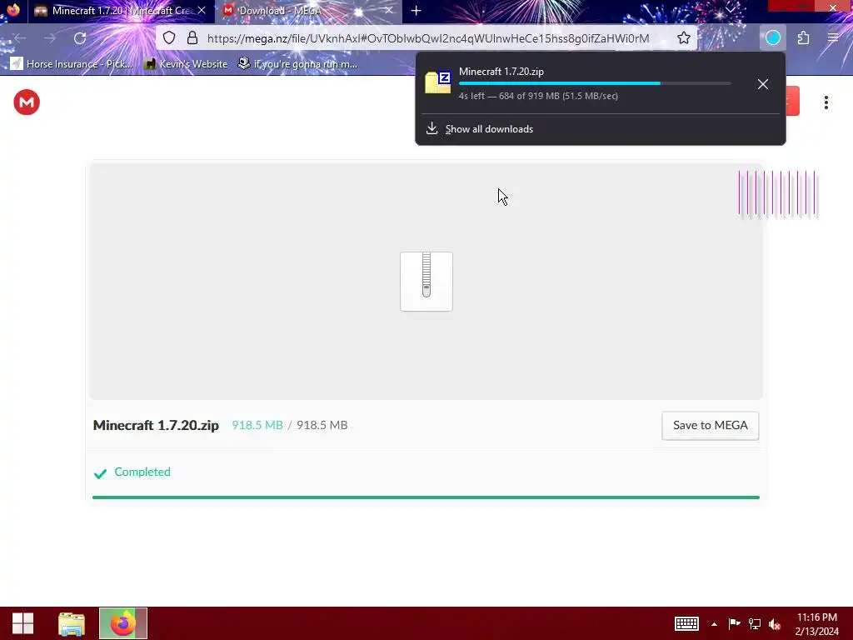Show hidden tray icons arrow
The width and height of the screenshot is (853, 640).
pos(714,624)
